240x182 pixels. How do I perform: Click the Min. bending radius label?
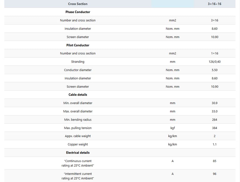[78, 120]
